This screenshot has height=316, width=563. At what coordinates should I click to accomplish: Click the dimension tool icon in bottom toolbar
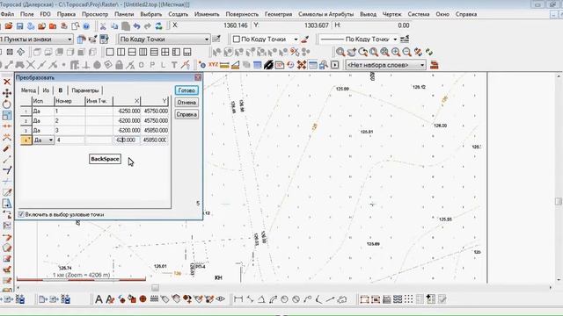[x=238, y=299]
